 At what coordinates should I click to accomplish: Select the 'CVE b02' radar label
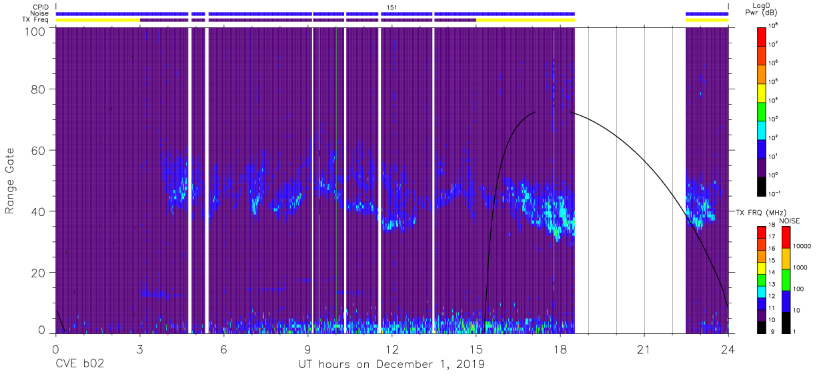click(79, 365)
